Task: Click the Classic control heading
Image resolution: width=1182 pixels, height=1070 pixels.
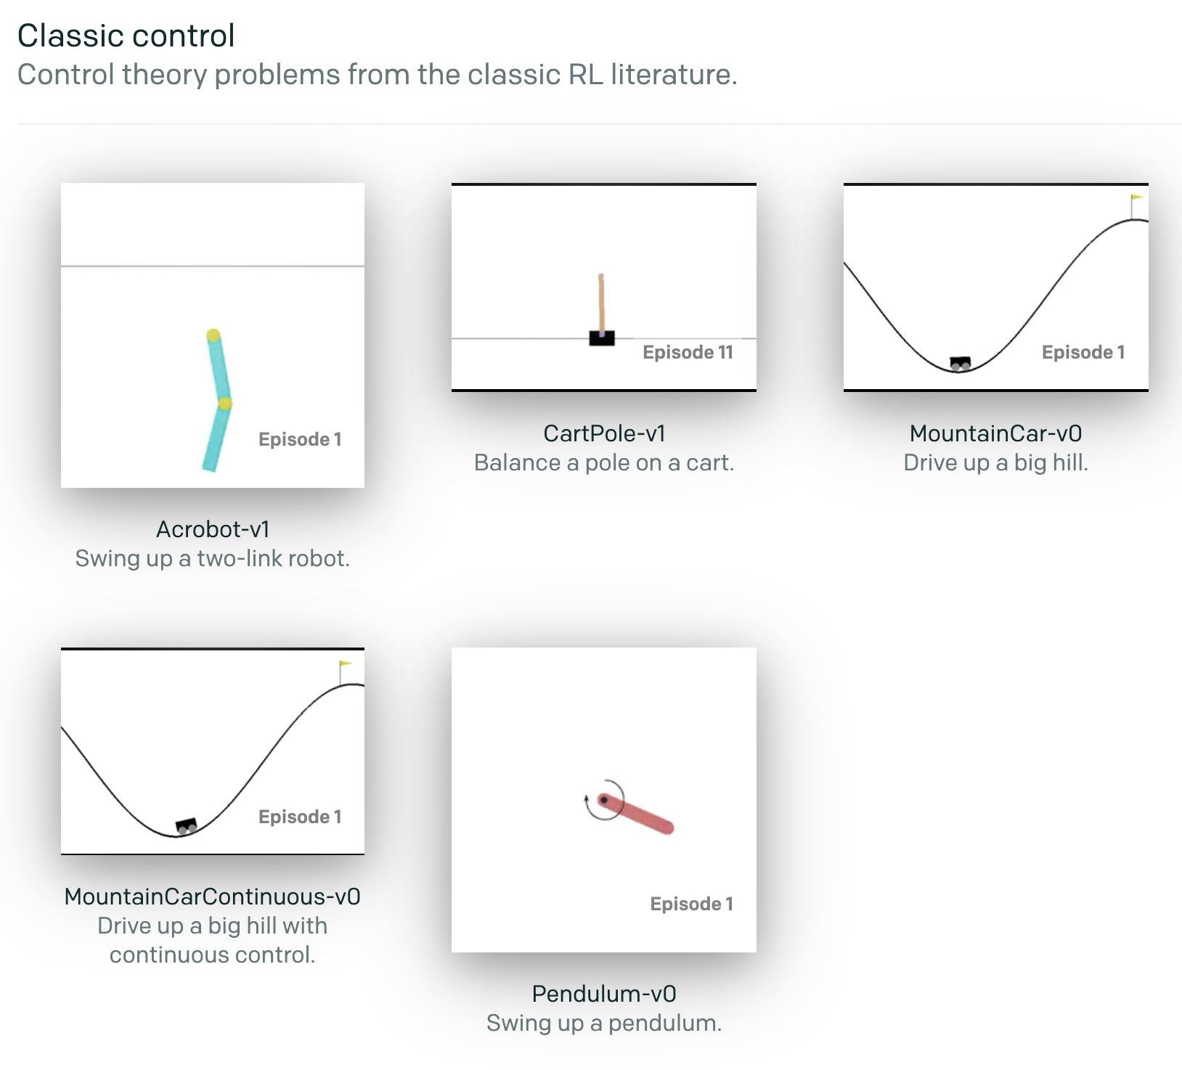Action: 126,35
